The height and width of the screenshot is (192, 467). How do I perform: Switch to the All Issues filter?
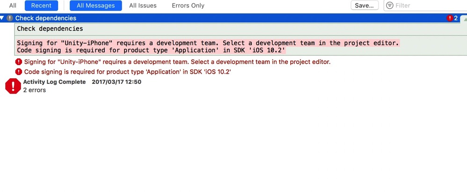pyautogui.click(x=143, y=6)
